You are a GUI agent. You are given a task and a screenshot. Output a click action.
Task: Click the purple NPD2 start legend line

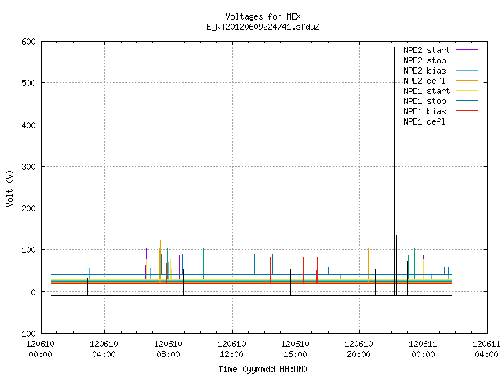[x=467, y=50]
